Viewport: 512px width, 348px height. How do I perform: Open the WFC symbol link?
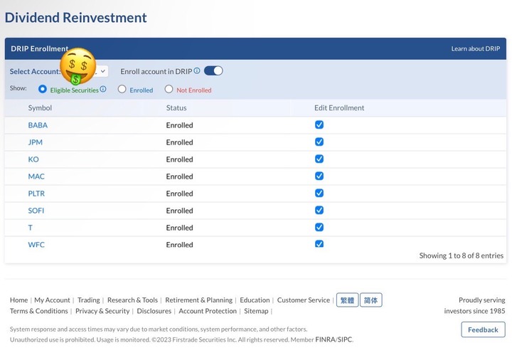click(36, 245)
